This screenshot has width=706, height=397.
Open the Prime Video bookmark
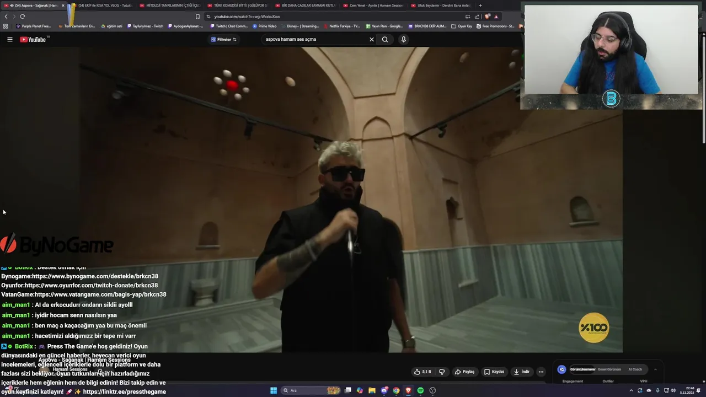pyautogui.click(x=265, y=26)
